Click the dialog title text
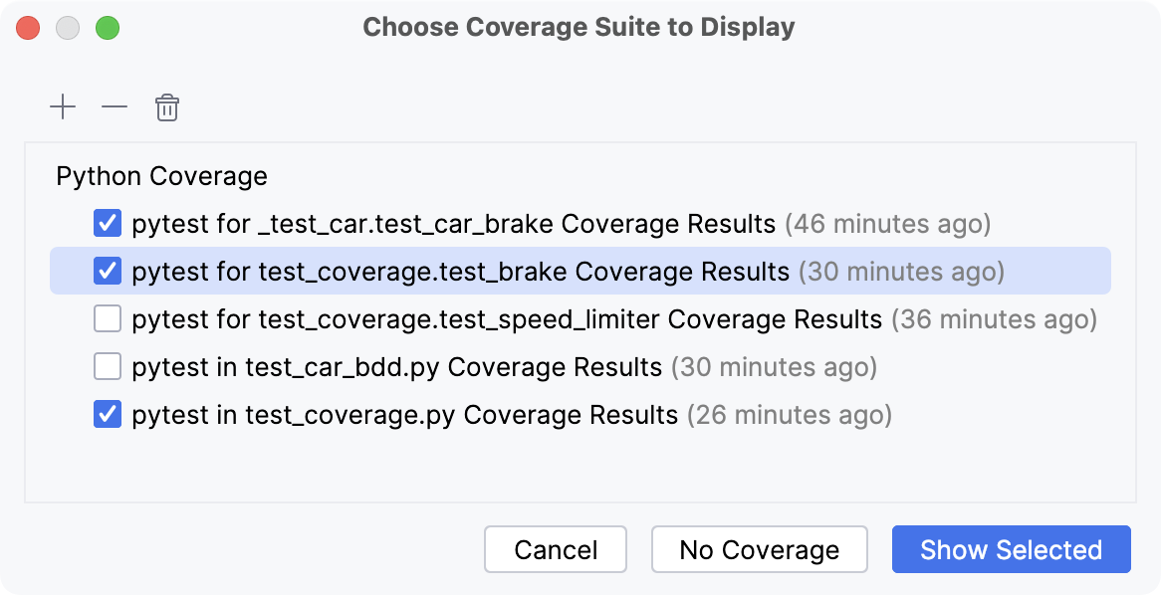 [x=580, y=27]
